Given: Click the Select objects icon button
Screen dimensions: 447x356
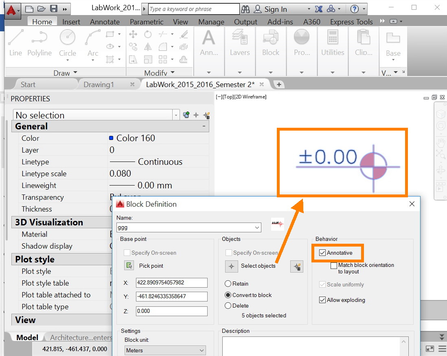Looking at the screenshot, I should (x=232, y=266).
